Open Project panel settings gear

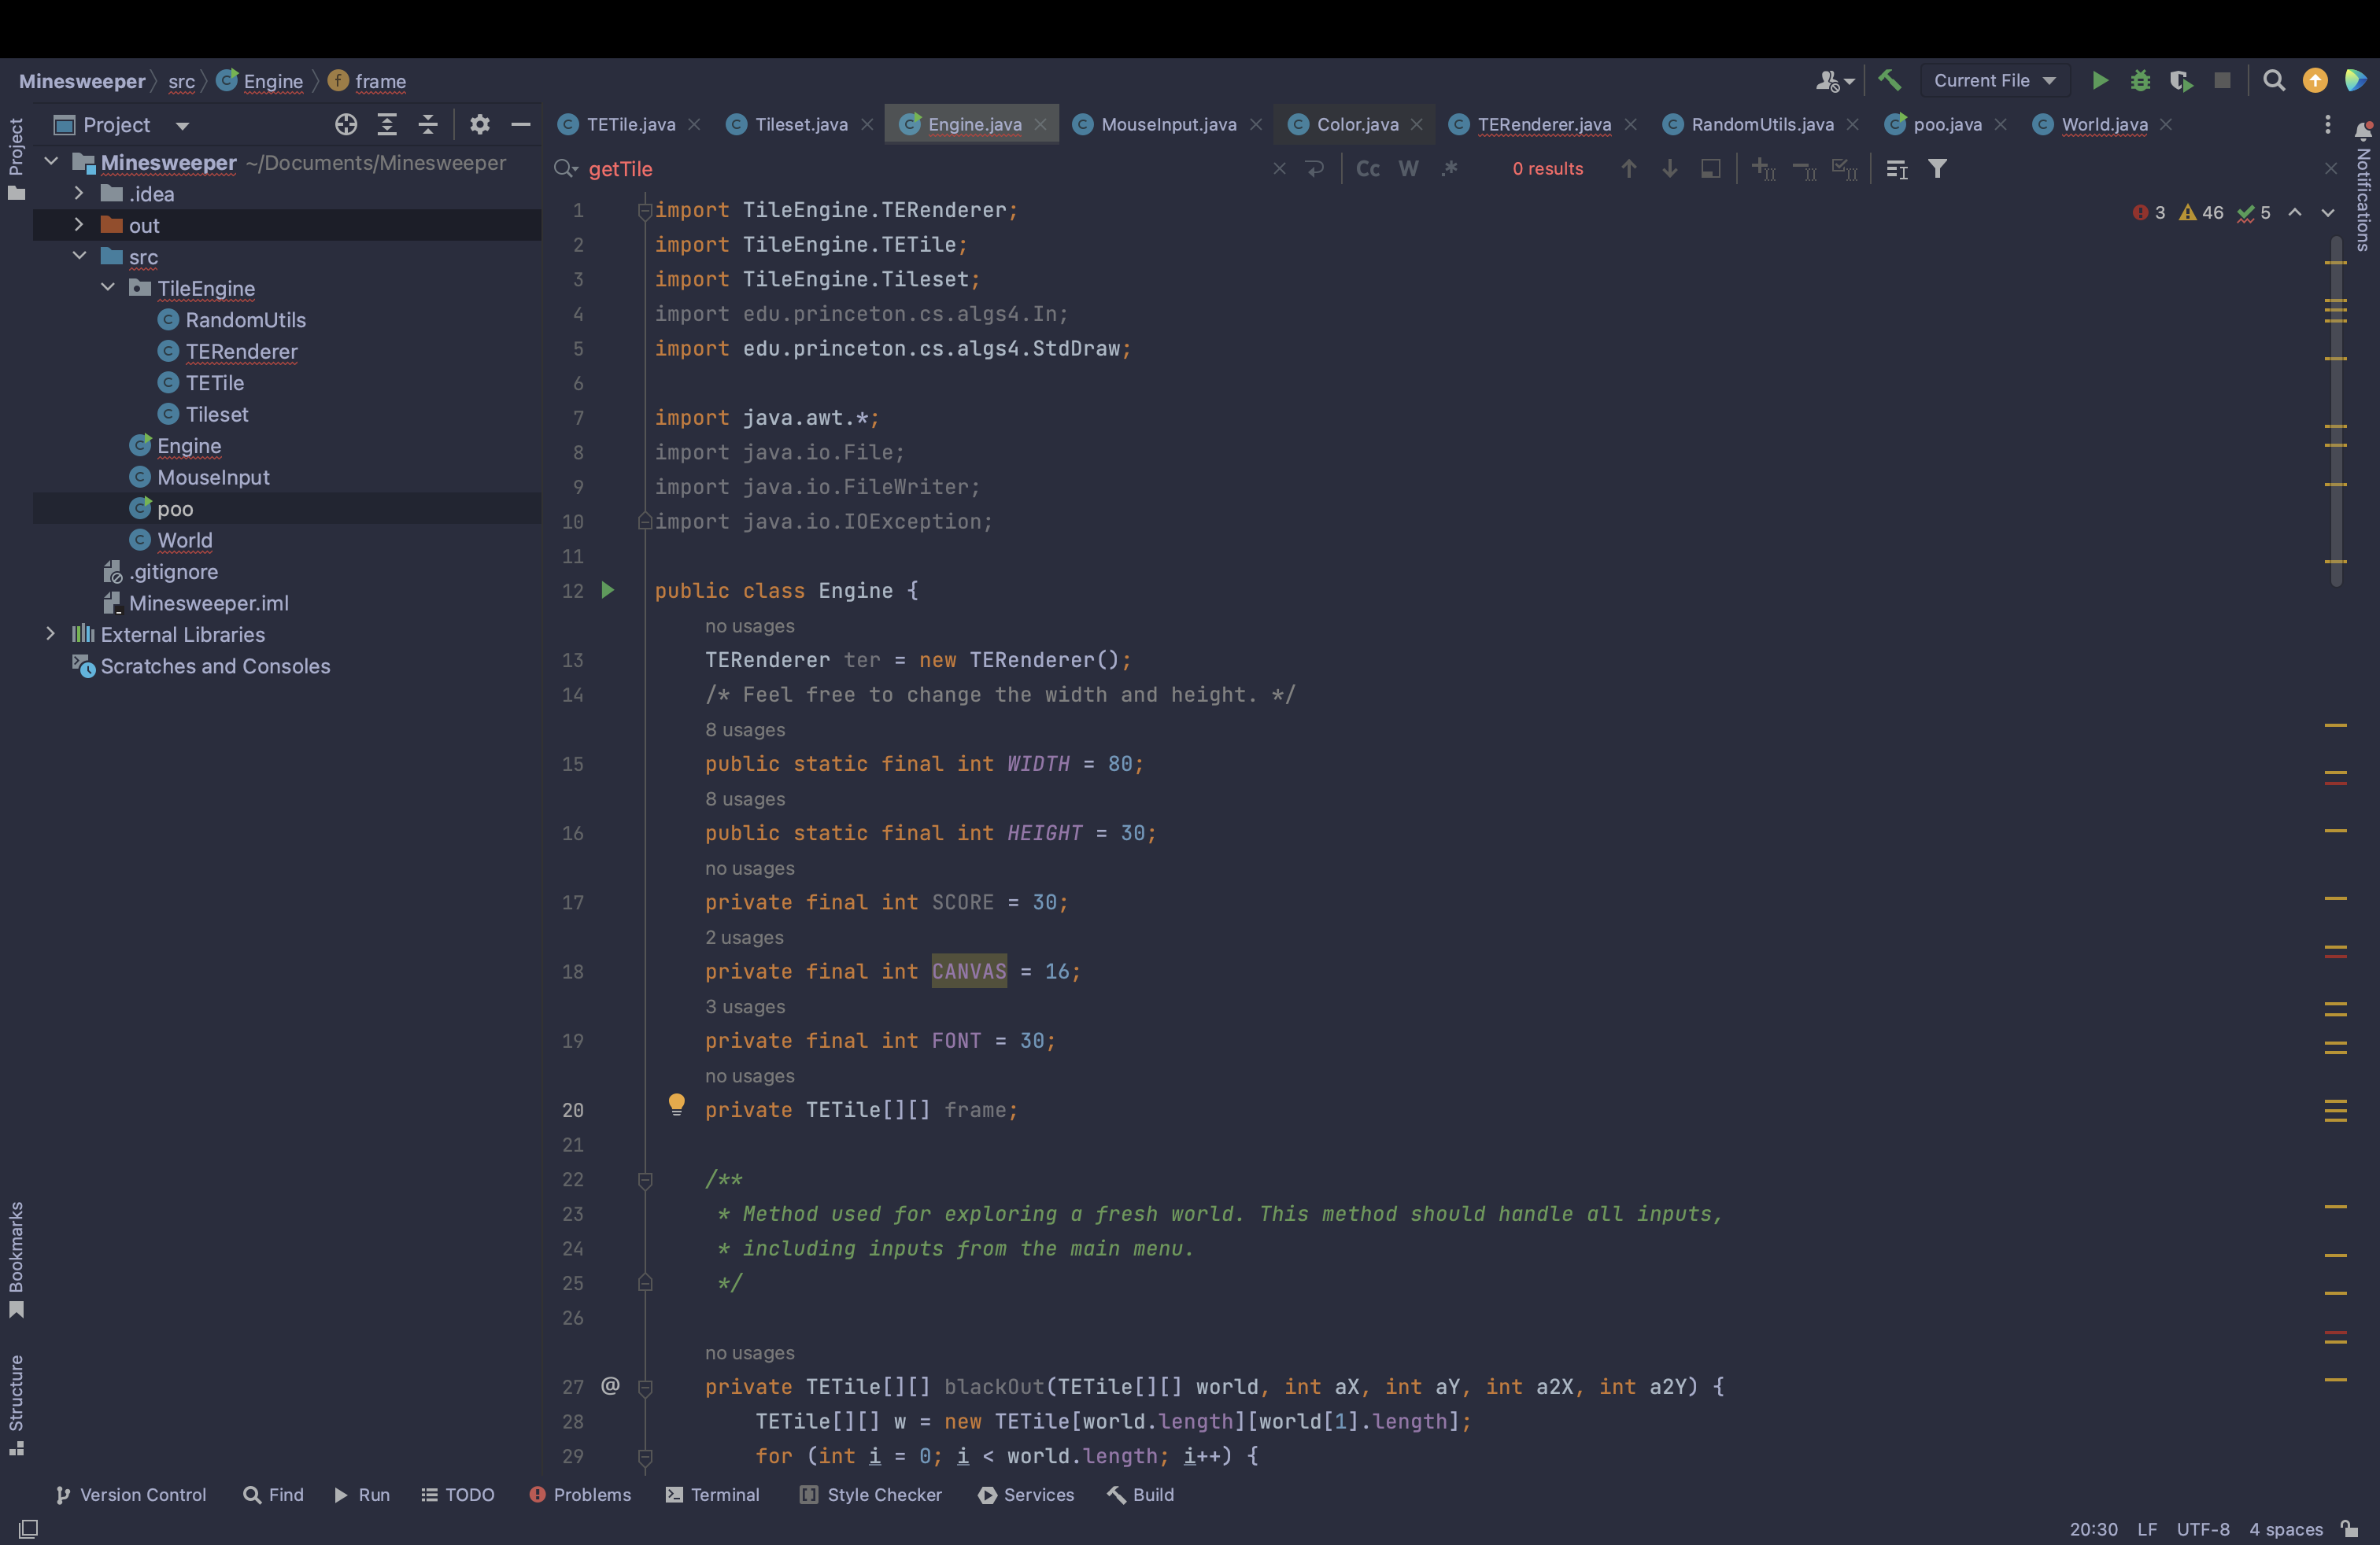[479, 124]
